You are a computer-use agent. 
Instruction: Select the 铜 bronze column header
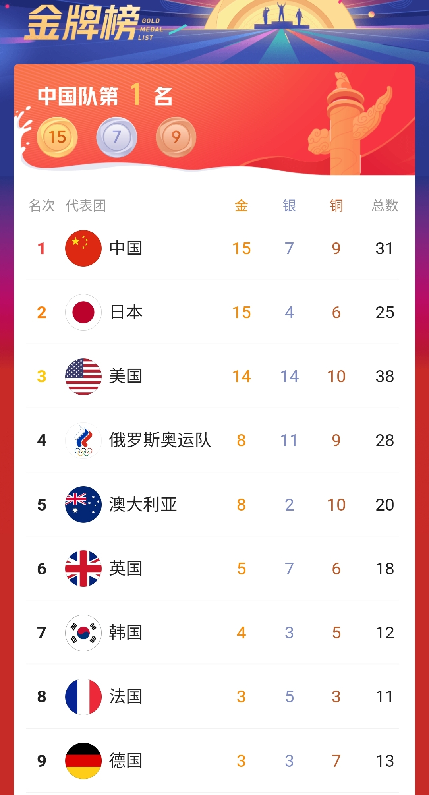(x=336, y=206)
